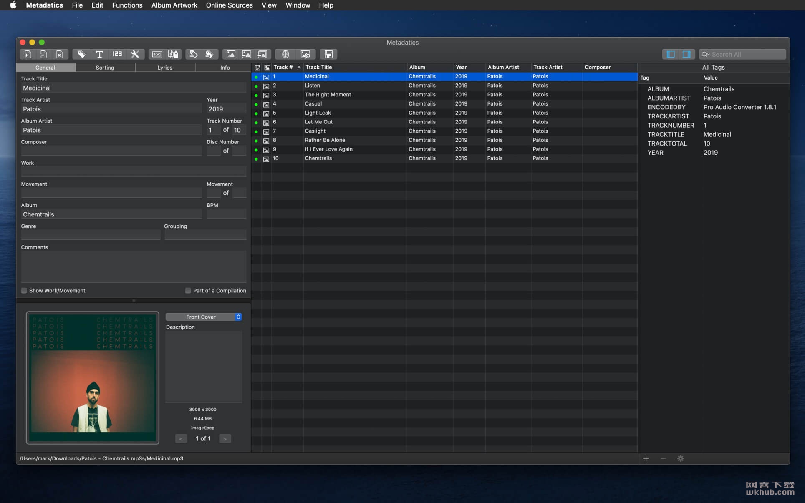
Task: Click the clear files X document icon
Action: pyautogui.click(x=60, y=54)
